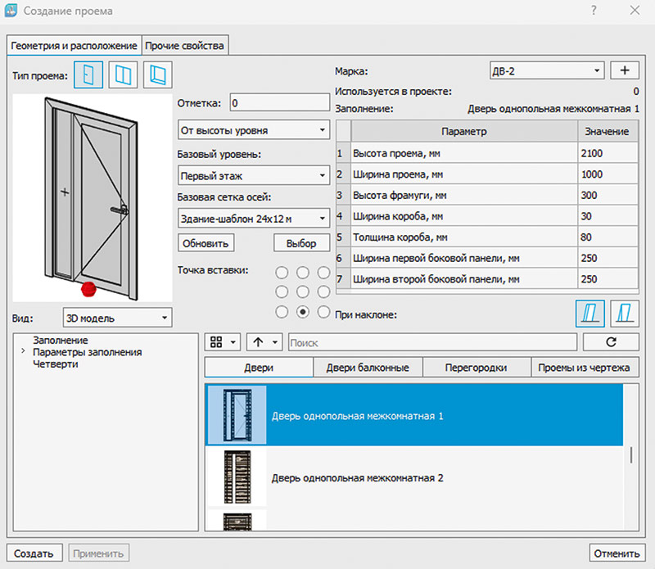Select the top-left insertion point radio

tap(282, 273)
